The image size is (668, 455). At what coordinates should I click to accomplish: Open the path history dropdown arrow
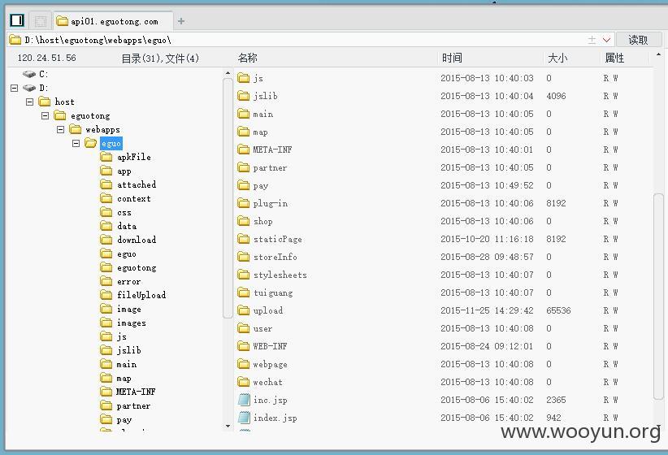point(607,40)
